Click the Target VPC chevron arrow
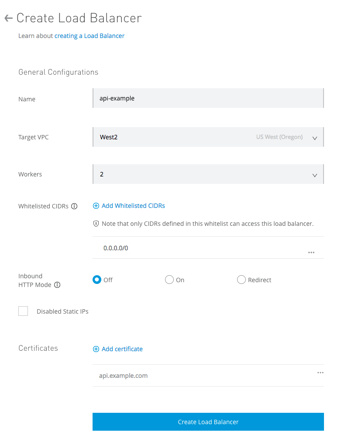Image resolution: width=348 pixels, height=439 pixels. 314,138
